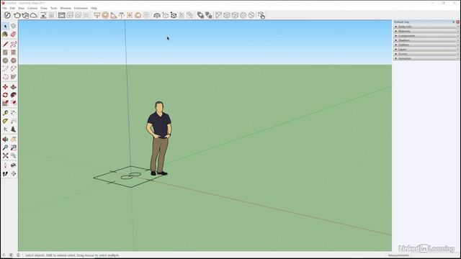The width and height of the screenshot is (461, 259).
Task: Choose the Freehand drawing tool
Action: (x=14, y=45)
